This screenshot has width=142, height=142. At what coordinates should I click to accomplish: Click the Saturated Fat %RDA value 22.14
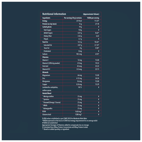(97, 45)
